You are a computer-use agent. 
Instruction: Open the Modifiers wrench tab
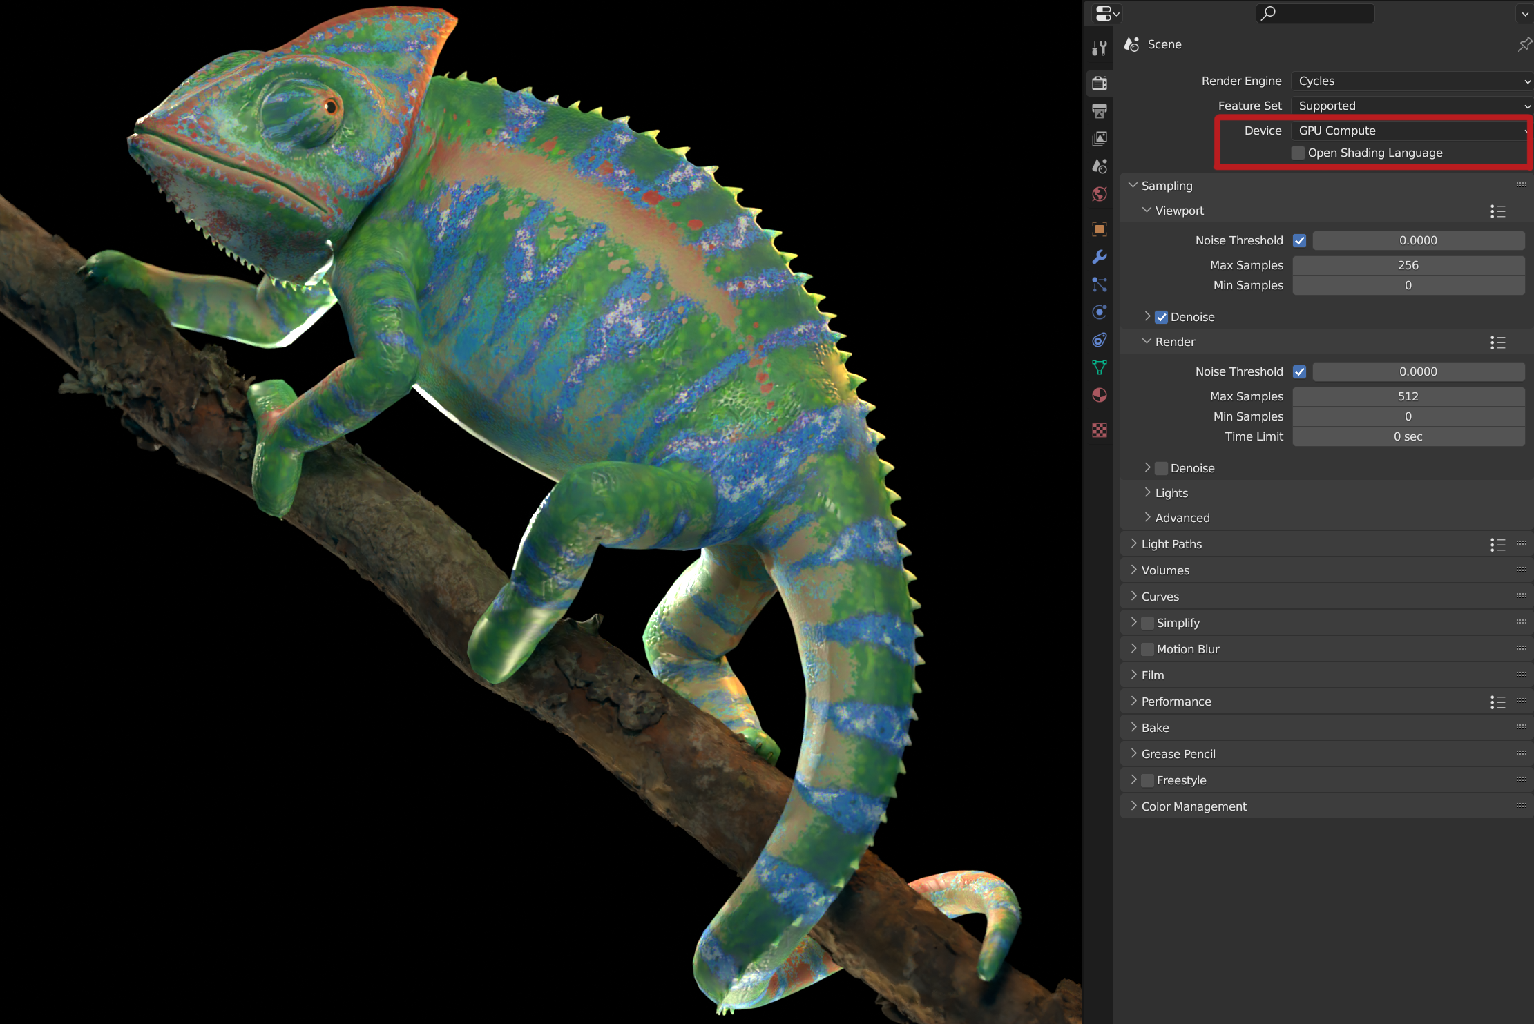point(1099,257)
